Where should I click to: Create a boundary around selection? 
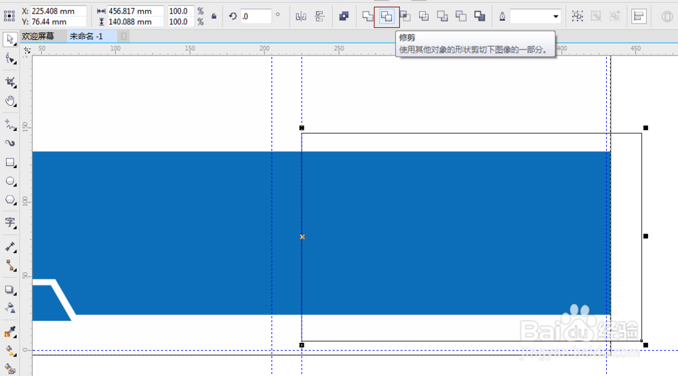479,16
